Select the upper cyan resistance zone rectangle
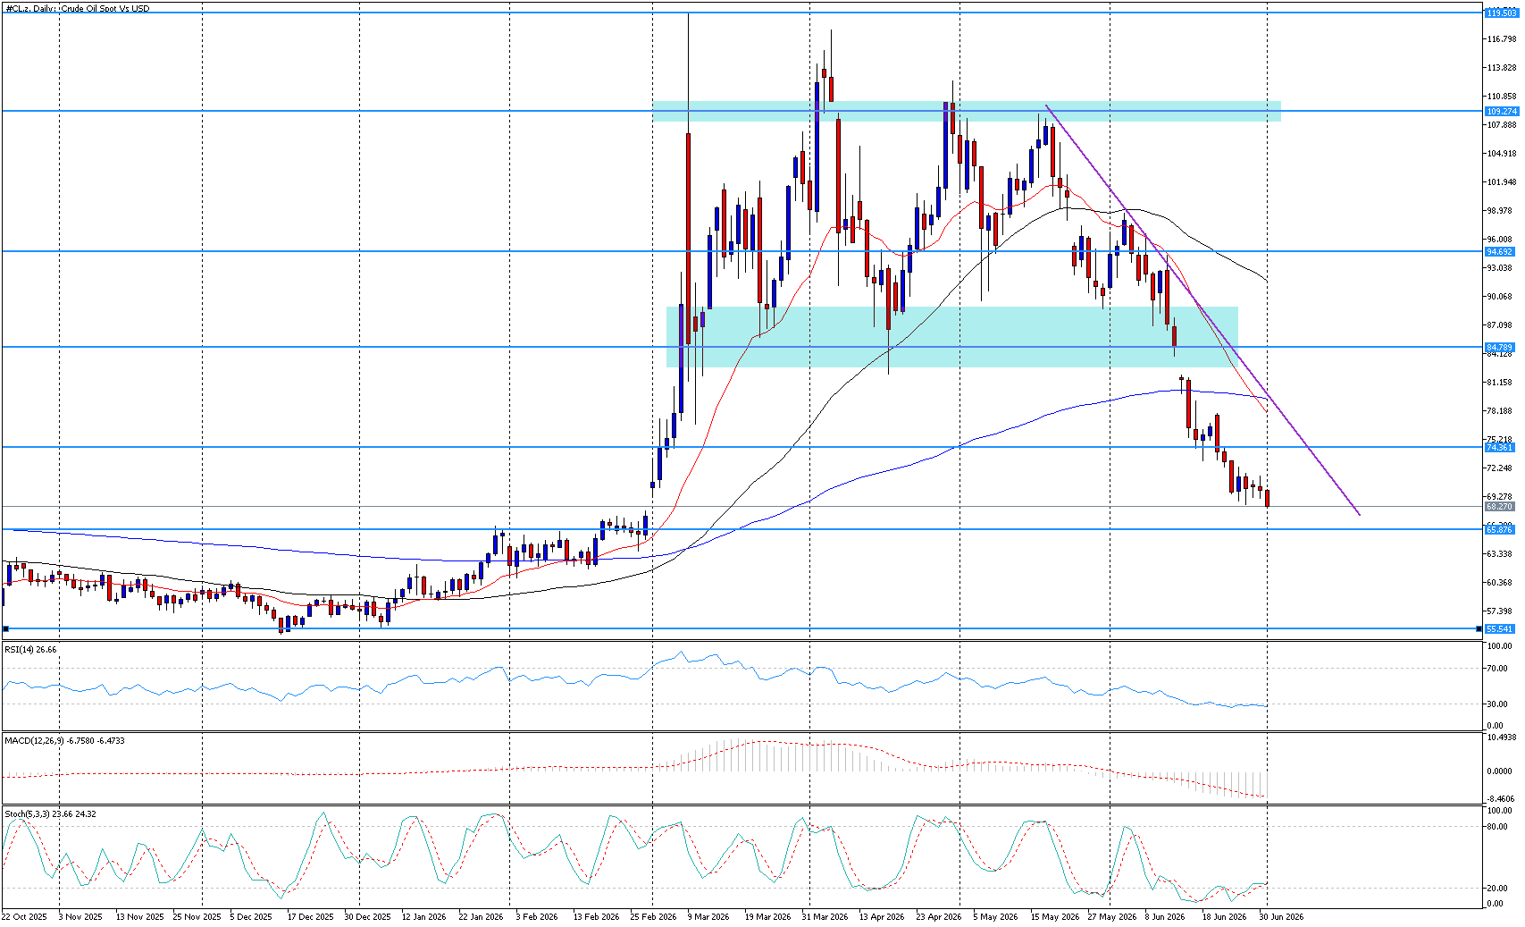 coord(967,111)
